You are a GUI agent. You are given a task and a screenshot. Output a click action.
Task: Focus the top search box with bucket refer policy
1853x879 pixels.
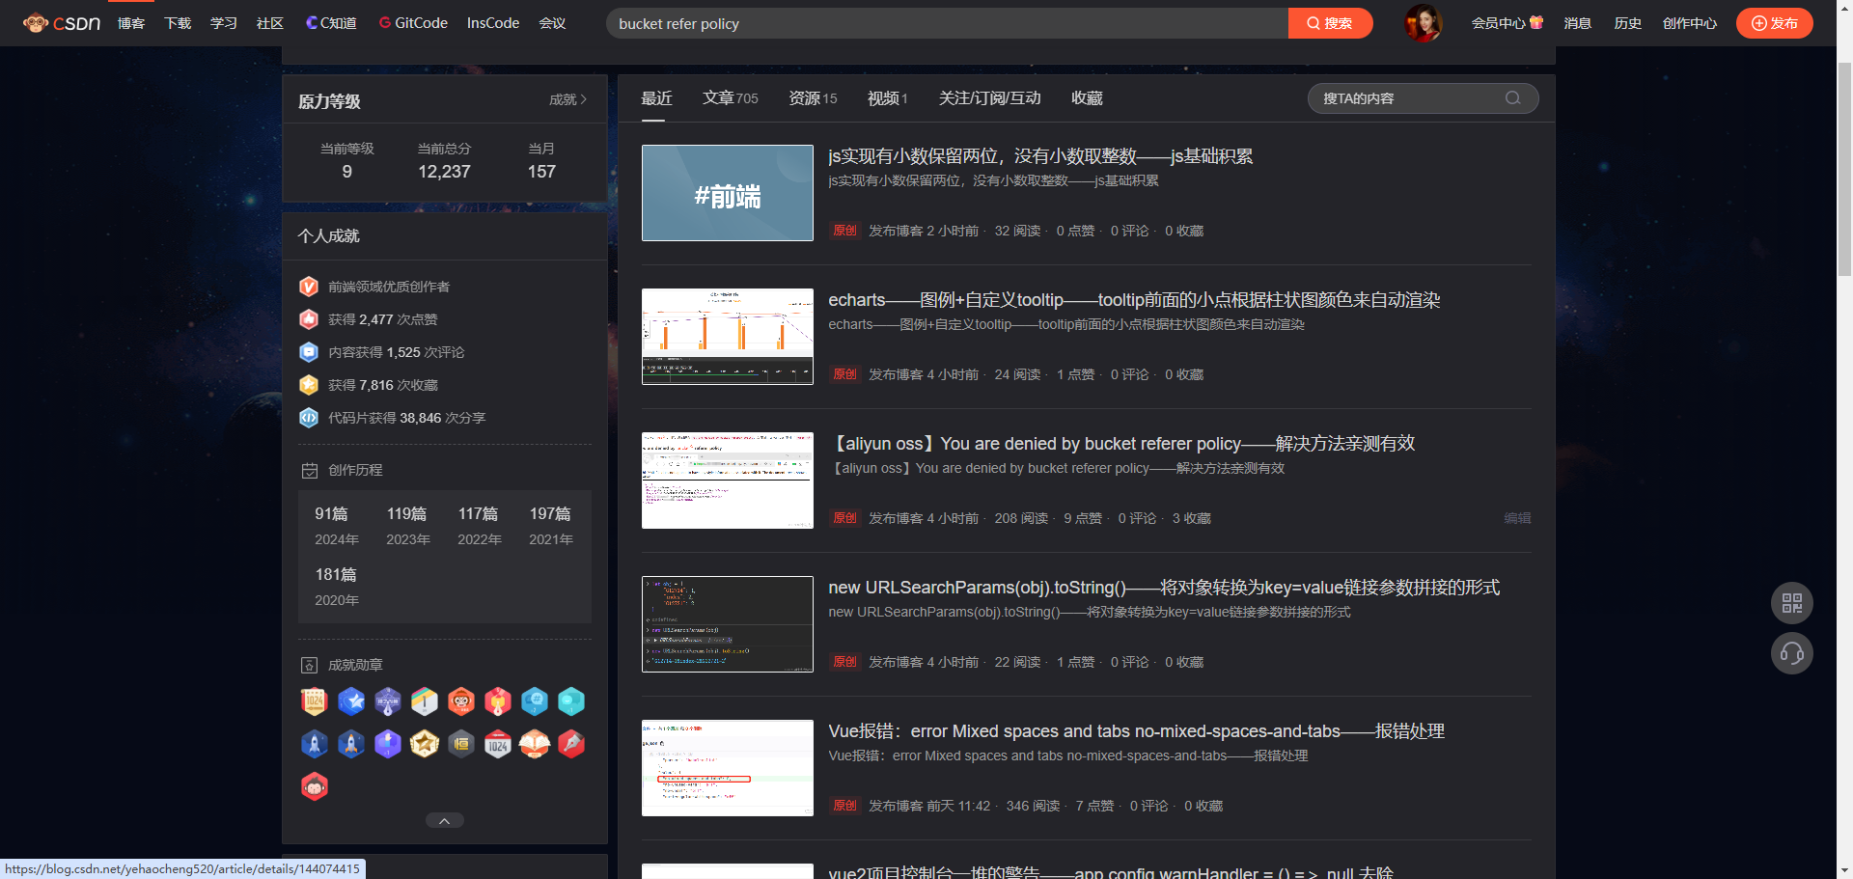pos(947,23)
